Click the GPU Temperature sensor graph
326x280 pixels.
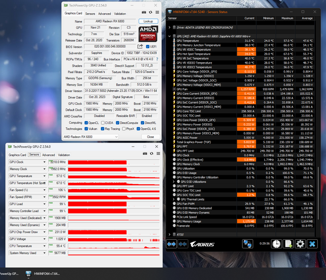pyautogui.click(x=114, y=176)
